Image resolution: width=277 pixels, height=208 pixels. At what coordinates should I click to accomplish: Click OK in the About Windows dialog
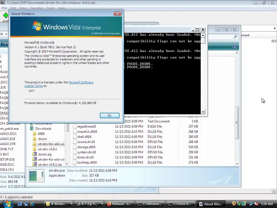click(x=110, y=115)
